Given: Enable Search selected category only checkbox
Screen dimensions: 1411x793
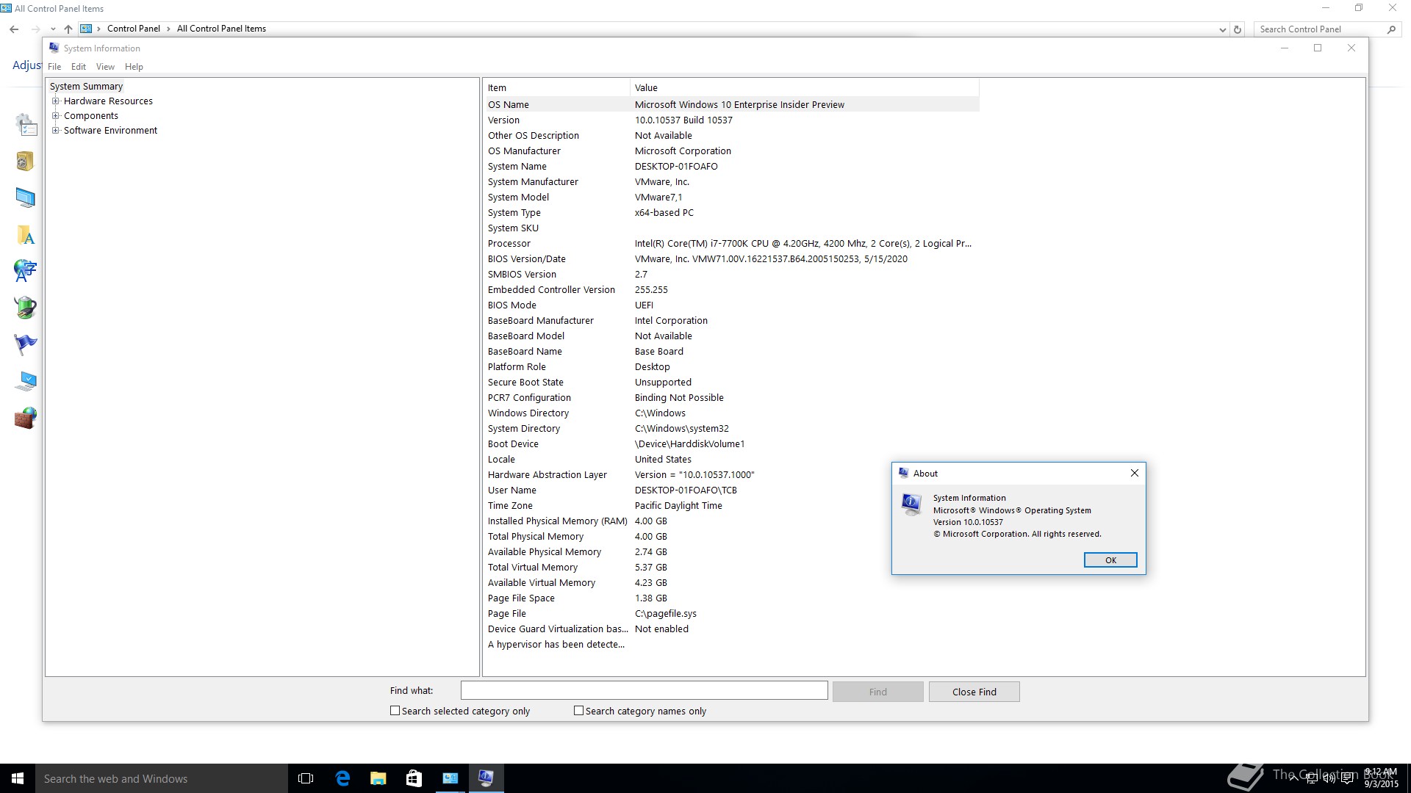Looking at the screenshot, I should [395, 711].
